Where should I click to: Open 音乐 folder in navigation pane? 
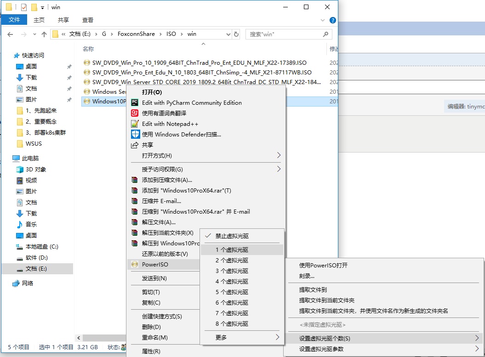tap(27, 224)
